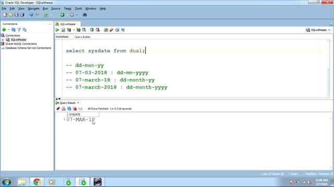Open the Navigate menu
Image resolution: width=334 pixels, height=187 pixels.
[33, 8]
